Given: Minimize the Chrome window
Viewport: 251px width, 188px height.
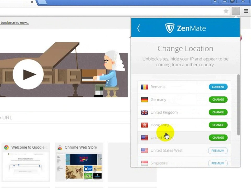Looking at the screenshot, I should (x=225, y=1).
